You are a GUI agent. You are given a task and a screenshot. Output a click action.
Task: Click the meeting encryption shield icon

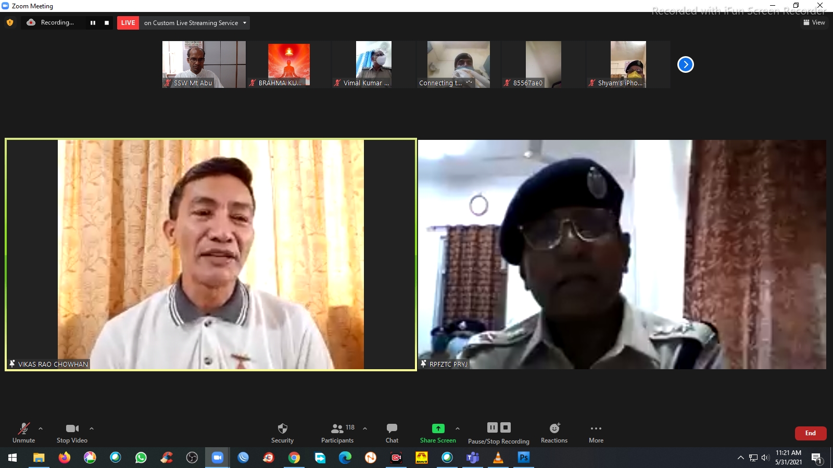click(x=10, y=22)
